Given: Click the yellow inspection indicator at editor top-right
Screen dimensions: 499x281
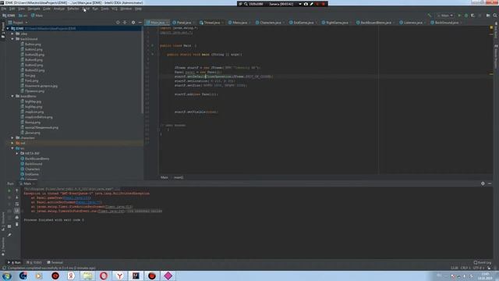Looking at the screenshot, I should [491, 28].
